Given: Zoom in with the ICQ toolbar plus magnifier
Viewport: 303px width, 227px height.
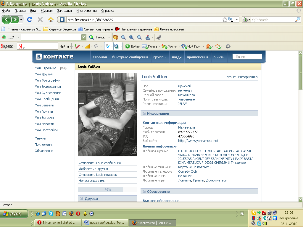Looking at the screenshot, I should [x=123, y=37].
